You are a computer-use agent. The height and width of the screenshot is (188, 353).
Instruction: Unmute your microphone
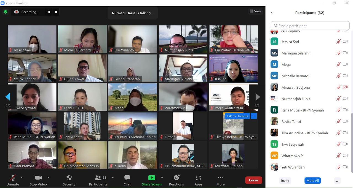point(13,180)
